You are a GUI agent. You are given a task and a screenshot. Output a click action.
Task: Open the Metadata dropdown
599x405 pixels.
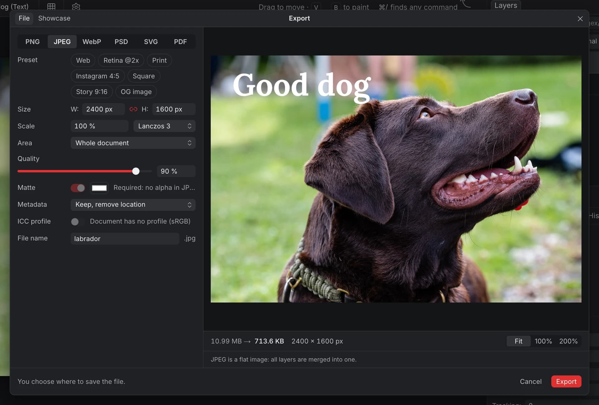tap(133, 205)
